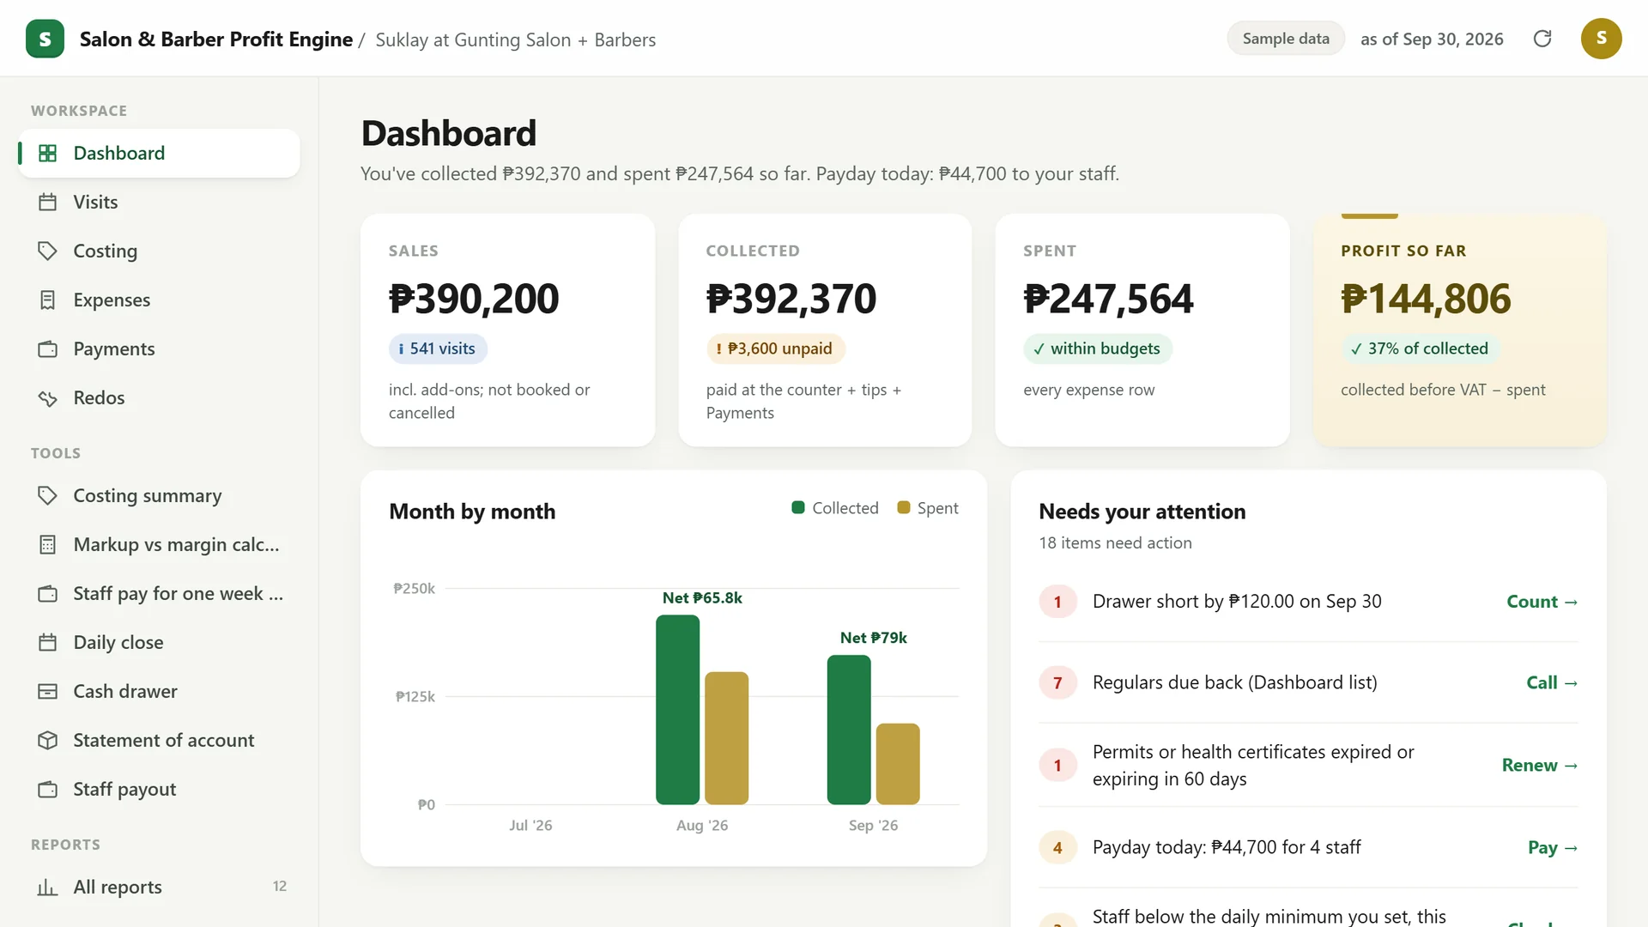Click the 37% of collected chip
This screenshot has height=927, width=1648.
(x=1420, y=348)
